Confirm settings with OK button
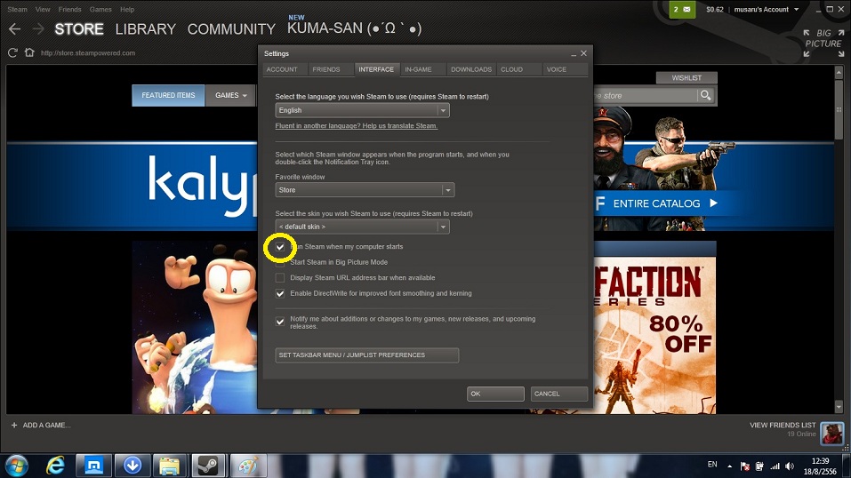851x478 pixels. [x=495, y=394]
